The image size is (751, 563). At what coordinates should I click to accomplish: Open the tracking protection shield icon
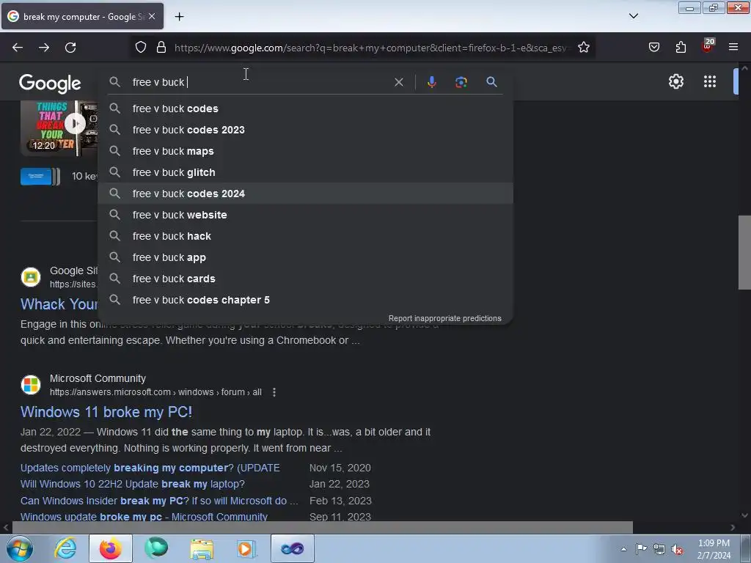141,48
